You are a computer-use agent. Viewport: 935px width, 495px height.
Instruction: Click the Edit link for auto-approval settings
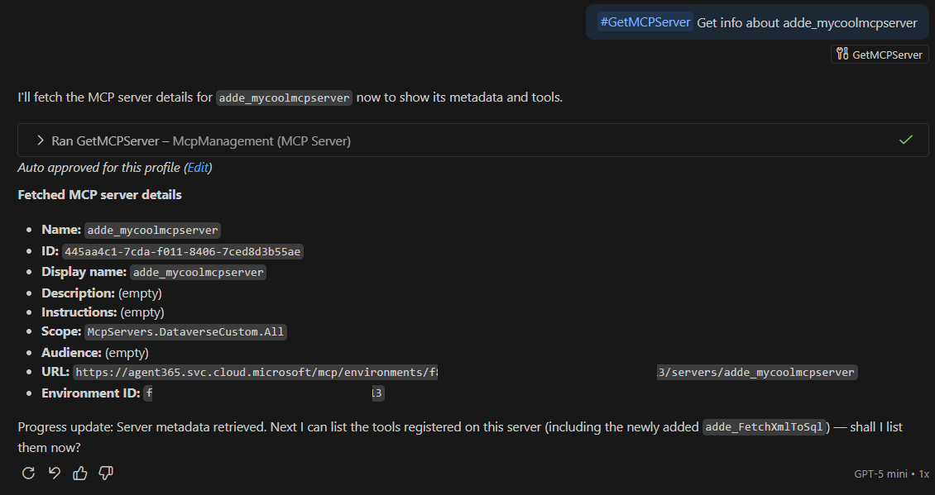pyautogui.click(x=198, y=167)
